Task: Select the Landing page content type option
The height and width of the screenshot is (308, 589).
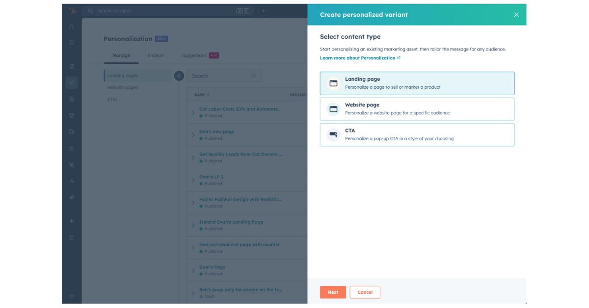Action: 417,83
